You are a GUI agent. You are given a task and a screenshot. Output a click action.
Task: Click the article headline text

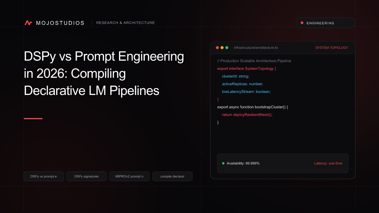[x=104, y=74]
